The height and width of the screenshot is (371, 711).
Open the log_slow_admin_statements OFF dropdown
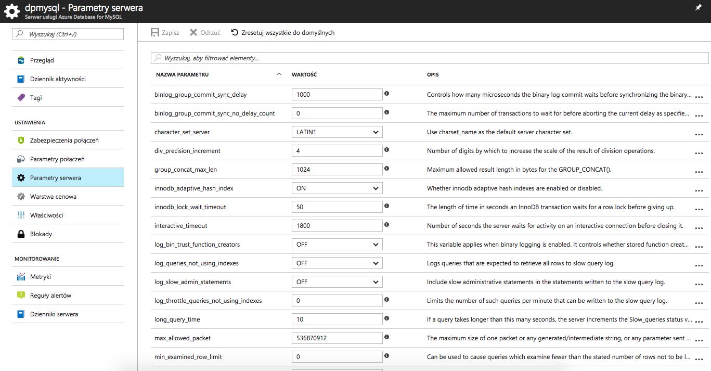pos(337,282)
